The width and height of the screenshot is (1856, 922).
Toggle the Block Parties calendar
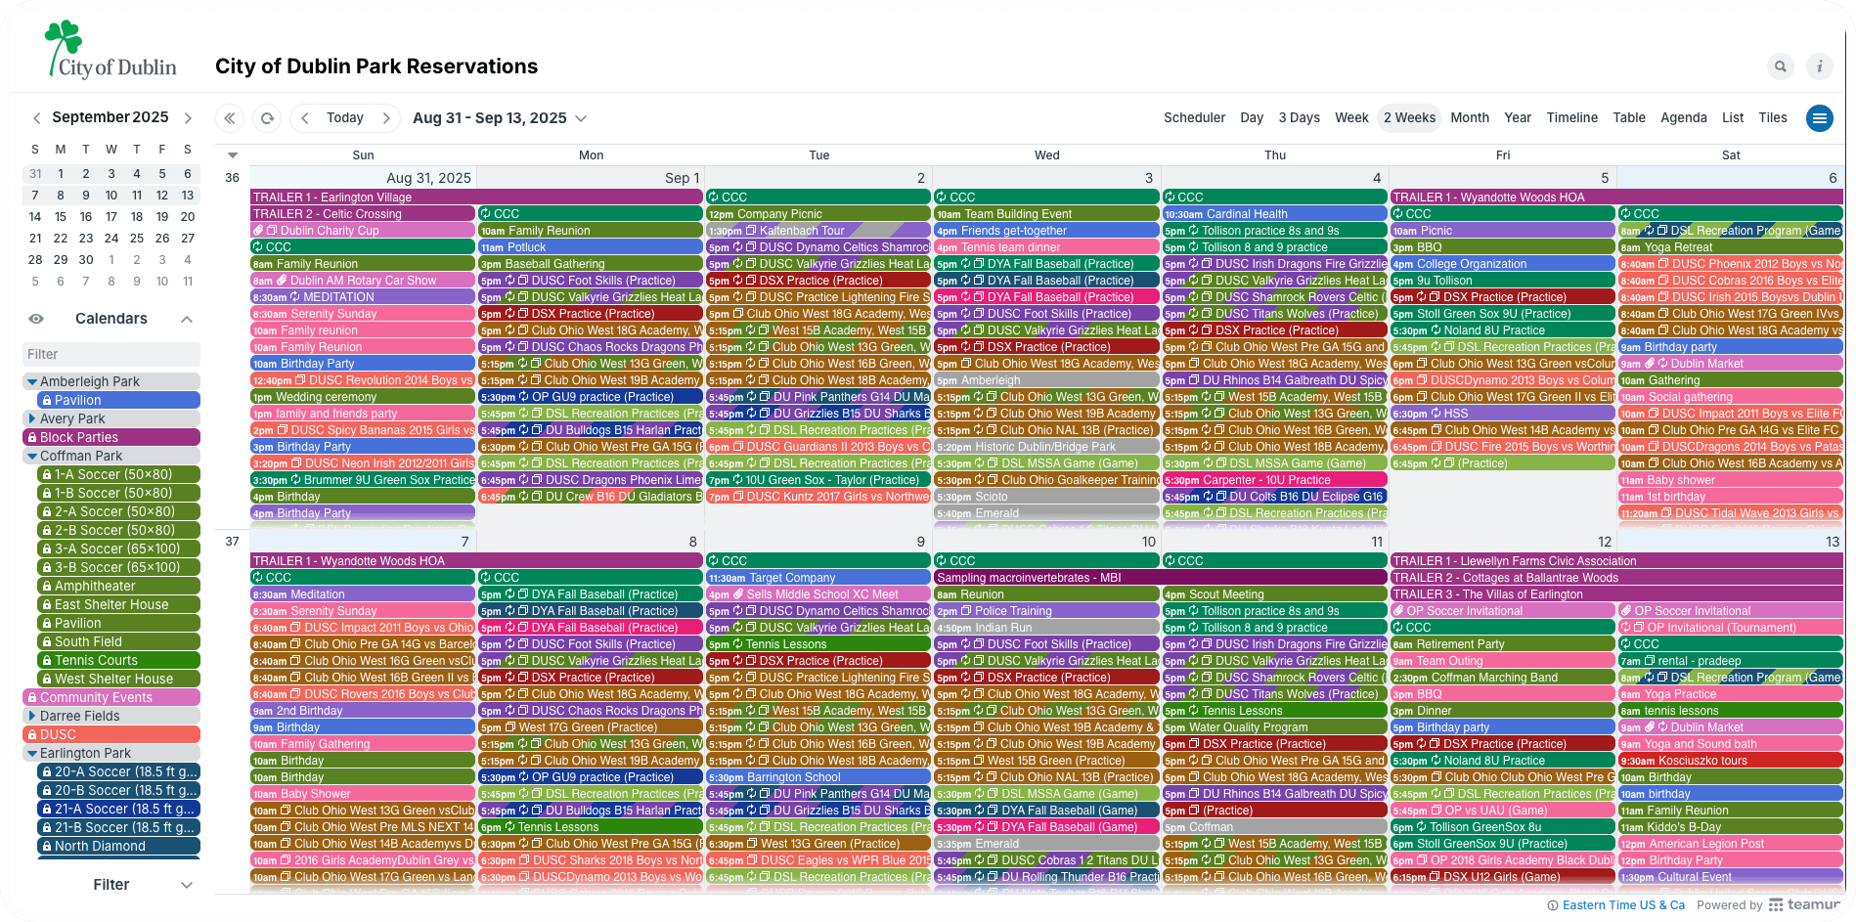[110, 437]
